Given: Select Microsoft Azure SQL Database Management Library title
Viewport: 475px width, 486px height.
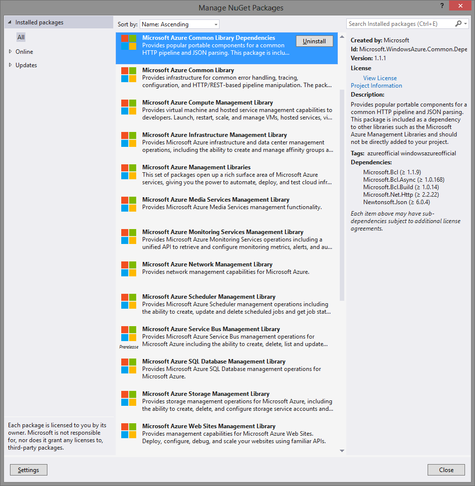Looking at the screenshot, I should coord(214,362).
